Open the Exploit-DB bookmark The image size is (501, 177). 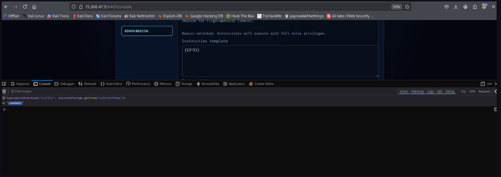coord(170,16)
